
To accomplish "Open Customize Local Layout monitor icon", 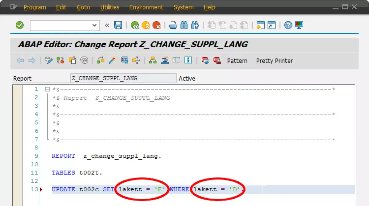I will coord(299,25).
